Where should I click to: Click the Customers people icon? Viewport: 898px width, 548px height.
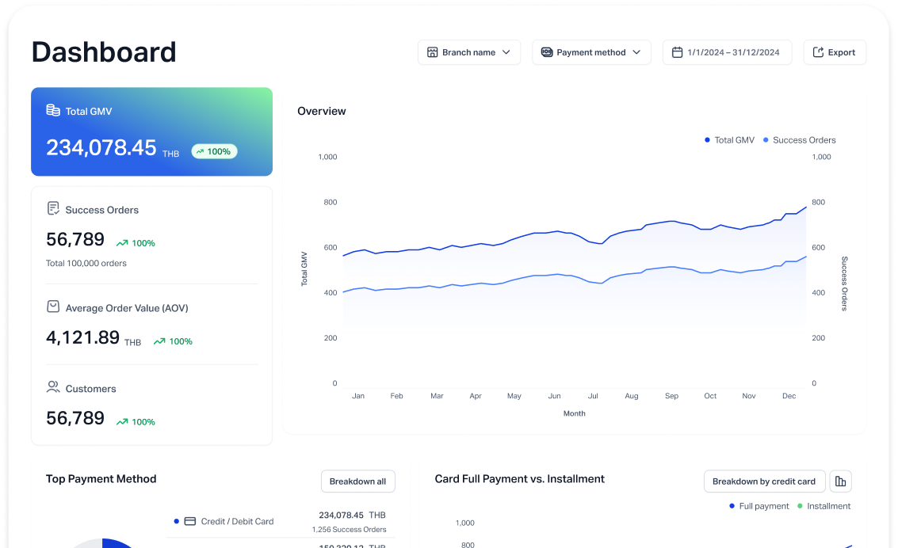(53, 388)
